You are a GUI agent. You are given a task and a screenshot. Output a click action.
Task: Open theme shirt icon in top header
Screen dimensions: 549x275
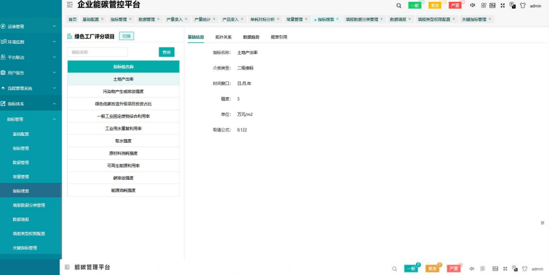(x=523, y=6)
